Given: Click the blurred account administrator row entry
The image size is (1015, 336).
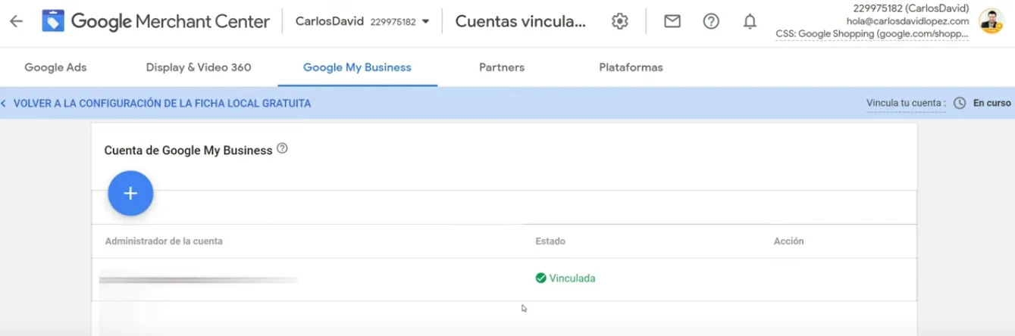Looking at the screenshot, I should pos(199,280).
